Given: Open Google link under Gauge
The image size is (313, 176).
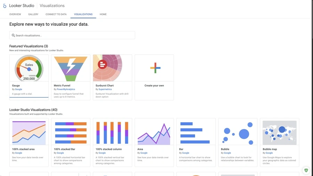Looking at the screenshot, I should (18, 89).
